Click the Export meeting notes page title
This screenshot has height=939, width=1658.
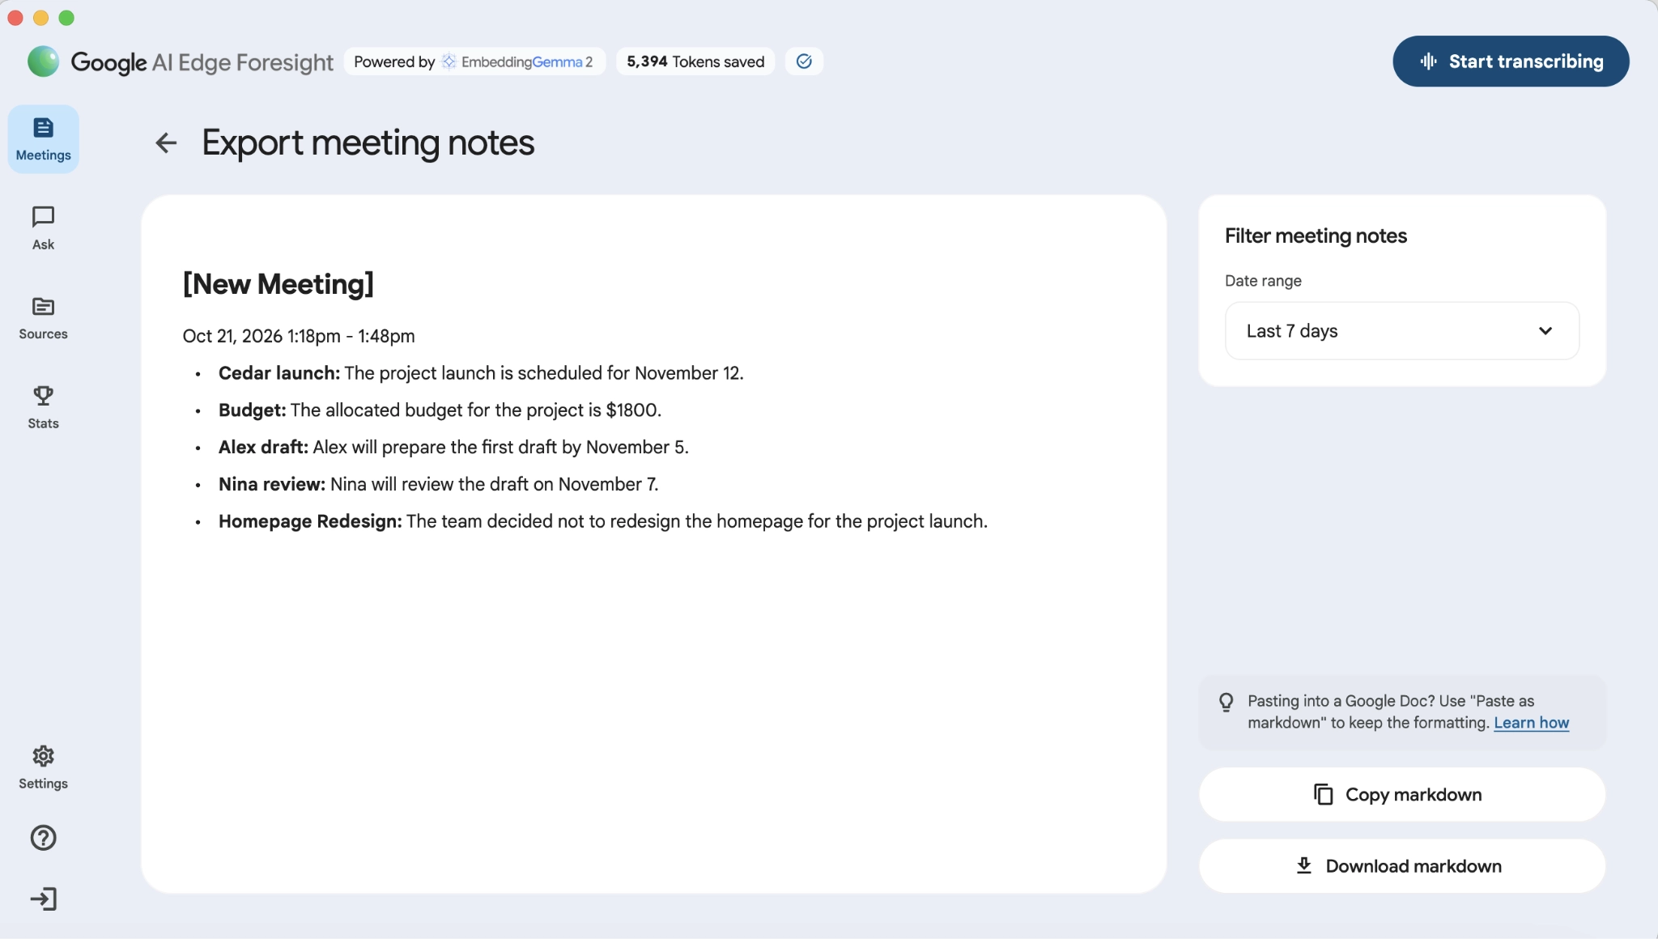click(x=368, y=143)
